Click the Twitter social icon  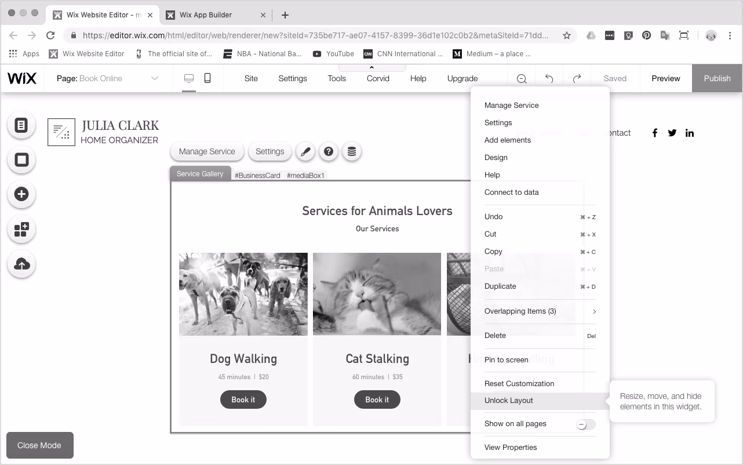[672, 133]
